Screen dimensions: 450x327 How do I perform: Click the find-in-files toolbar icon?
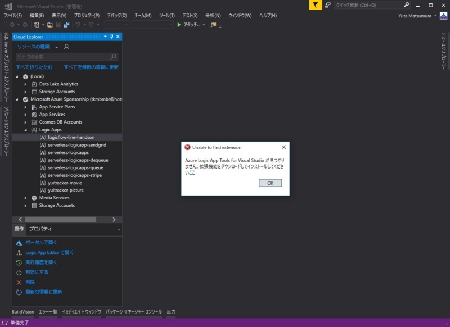(x=213, y=25)
